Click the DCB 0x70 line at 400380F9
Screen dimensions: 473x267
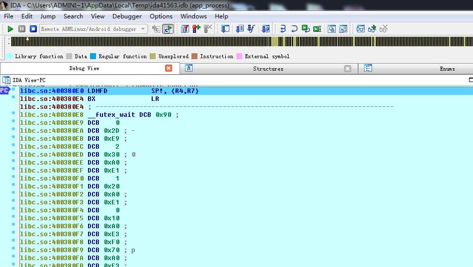(x=246, y=250)
